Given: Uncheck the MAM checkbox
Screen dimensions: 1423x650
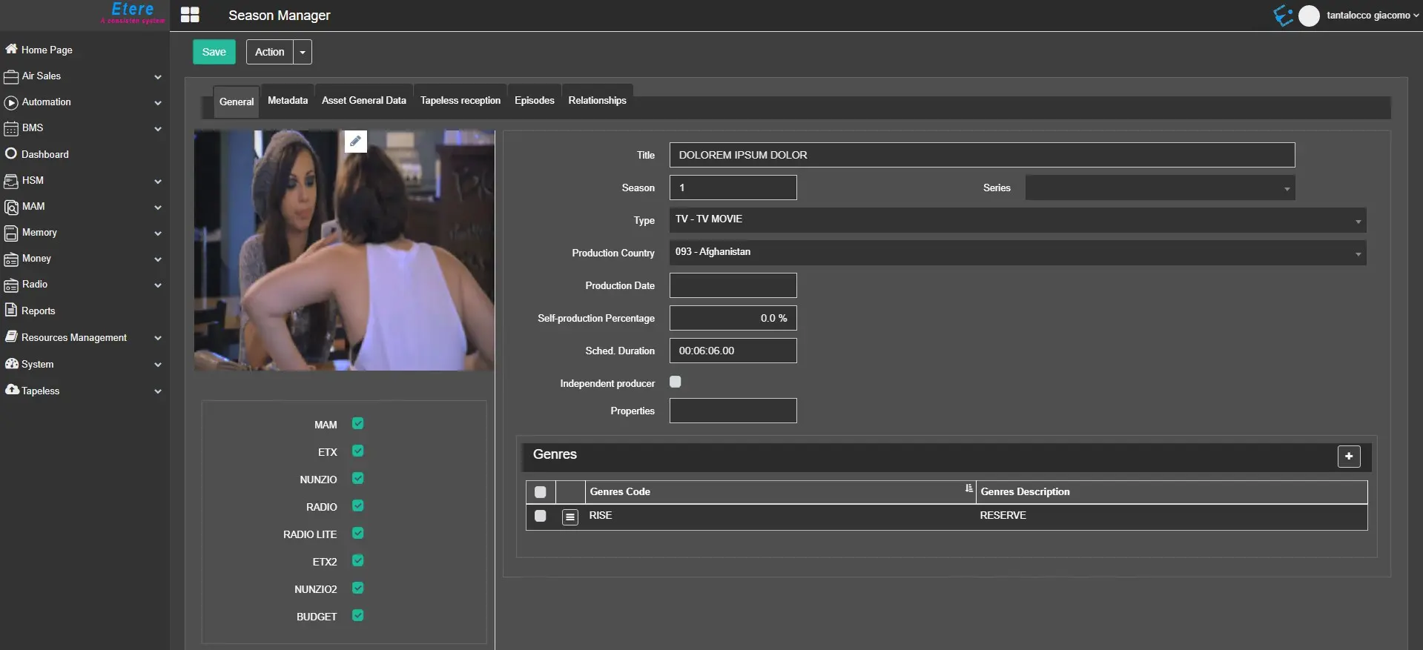Looking at the screenshot, I should pos(357,424).
